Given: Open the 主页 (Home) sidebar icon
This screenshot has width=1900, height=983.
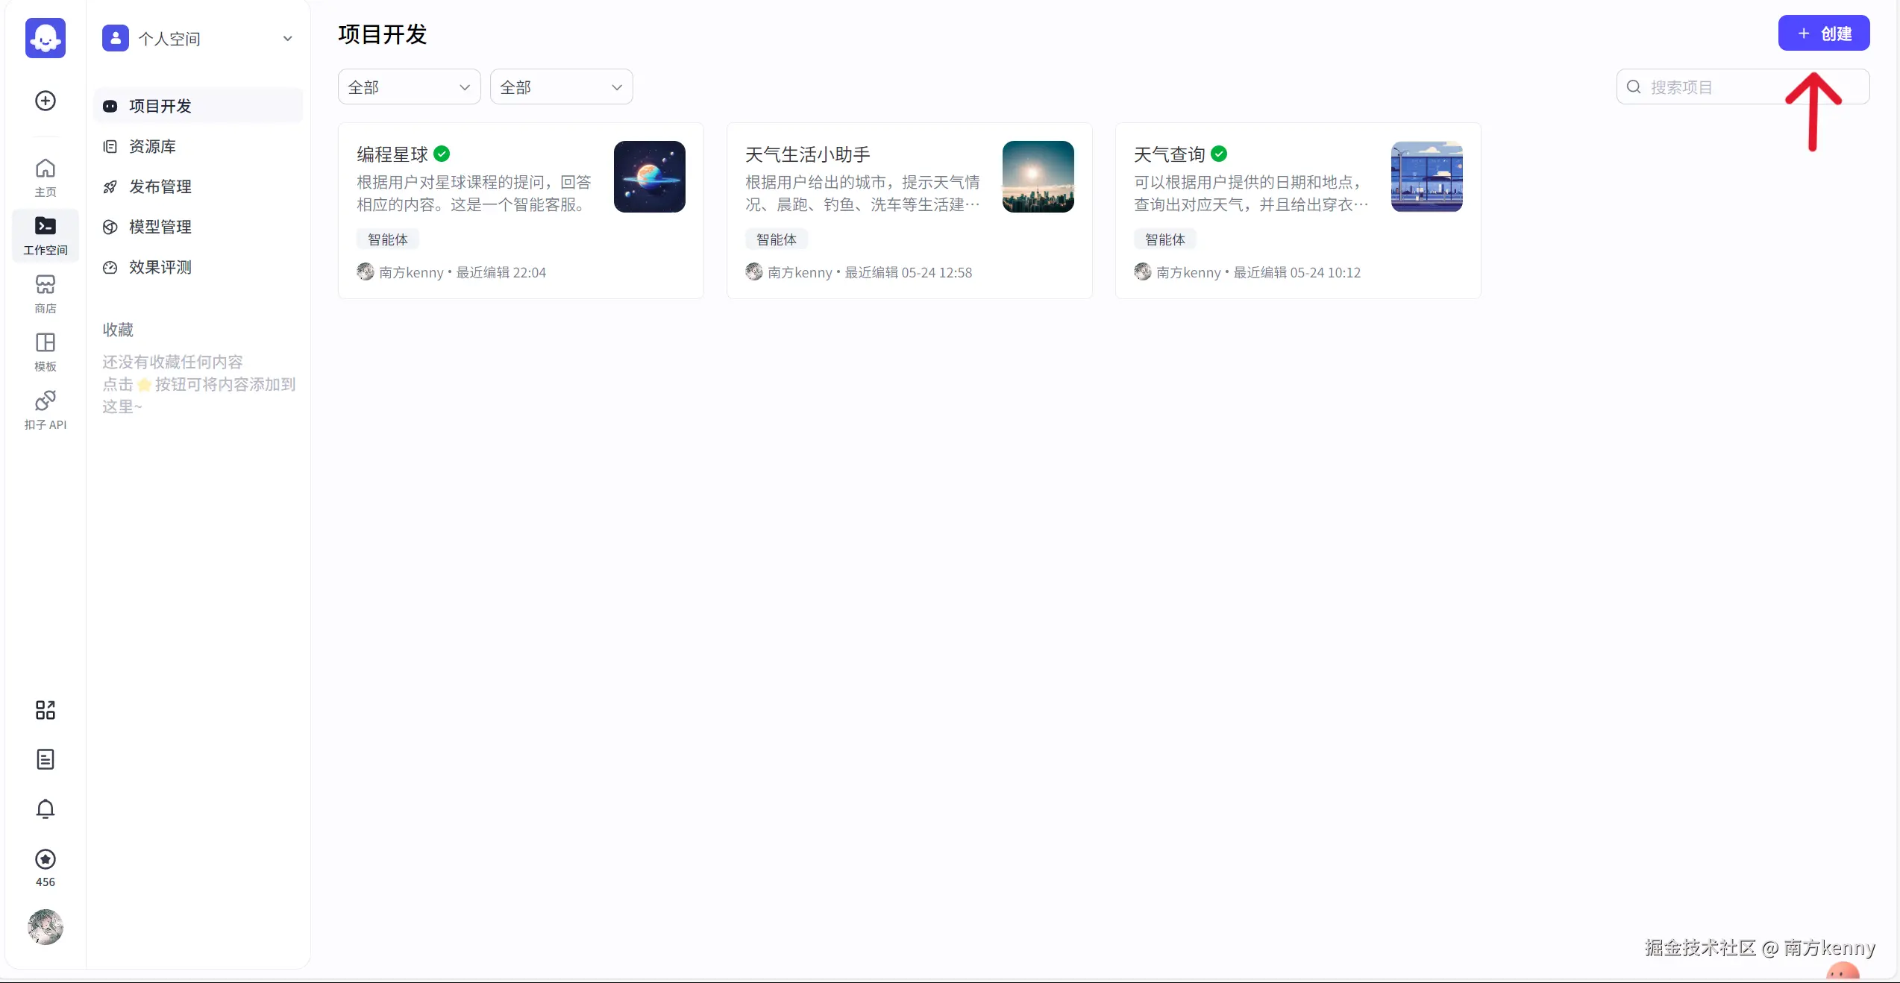Looking at the screenshot, I should tap(45, 177).
